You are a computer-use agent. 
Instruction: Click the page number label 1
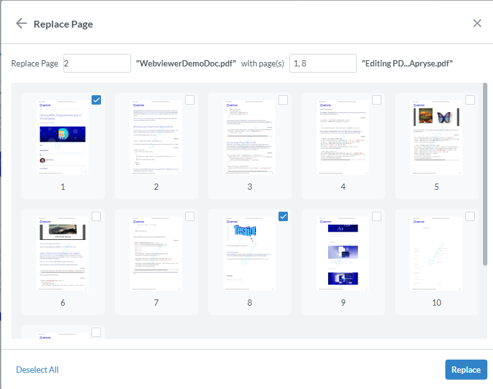[63, 187]
